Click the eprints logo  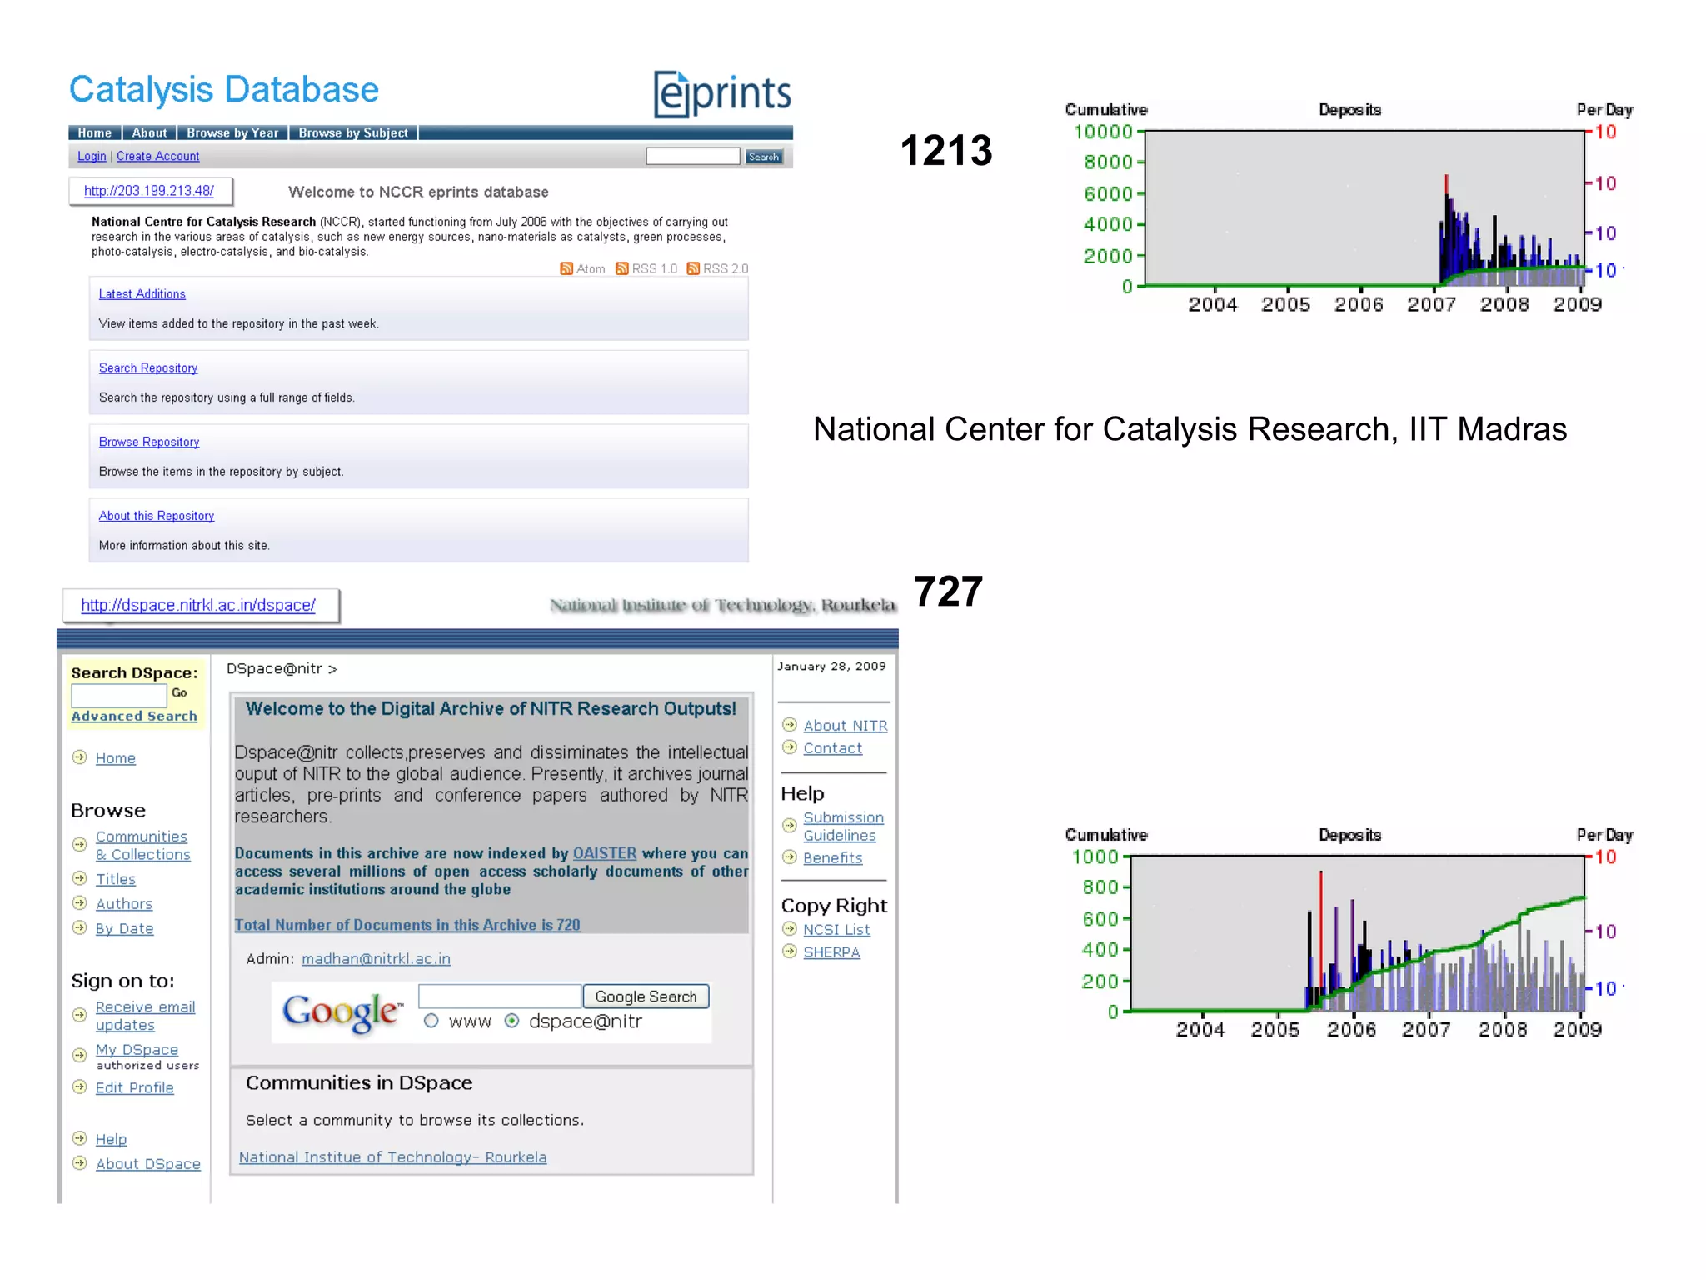[722, 94]
